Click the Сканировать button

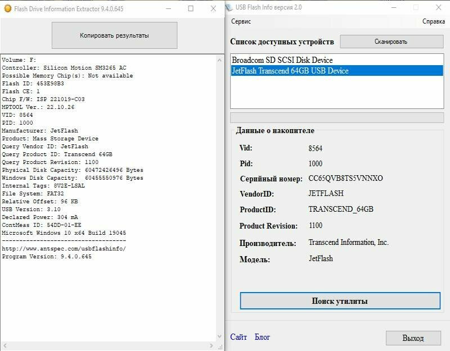[x=391, y=42]
